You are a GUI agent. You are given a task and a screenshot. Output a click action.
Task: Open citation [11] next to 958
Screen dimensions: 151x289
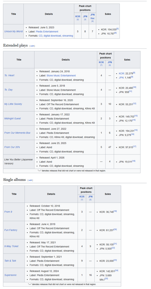point(131,91)
